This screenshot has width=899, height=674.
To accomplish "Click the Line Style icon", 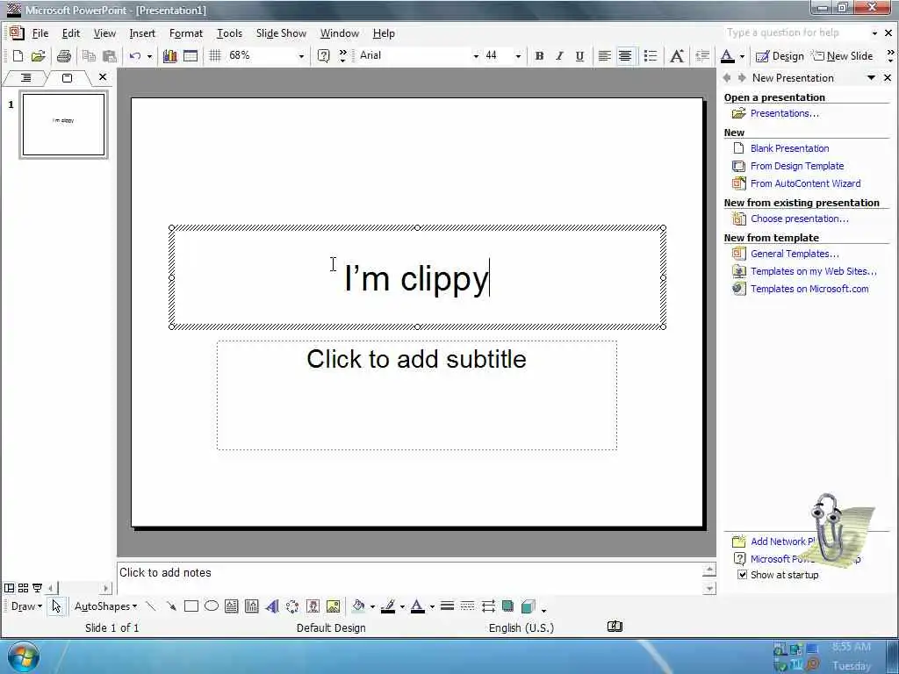I will point(447,606).
